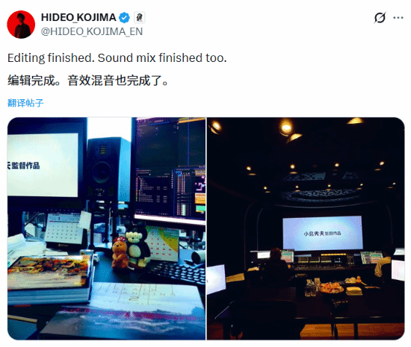This screenshot has width=411, height=347.
Task: Open the right mixing studio photo
Action: click(x=306, y=228)
